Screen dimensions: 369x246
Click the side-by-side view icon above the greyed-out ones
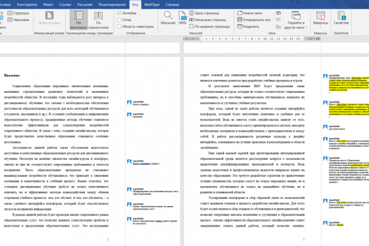[278, 13]
